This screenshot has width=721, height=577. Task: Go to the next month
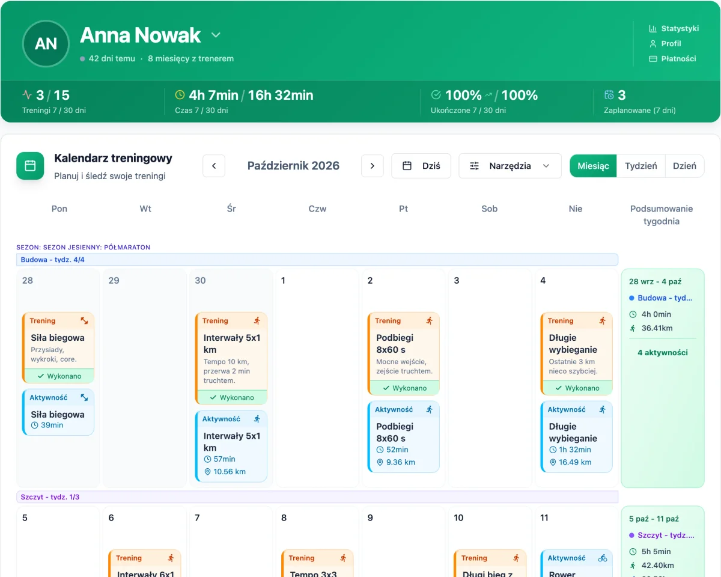(373, 166)
